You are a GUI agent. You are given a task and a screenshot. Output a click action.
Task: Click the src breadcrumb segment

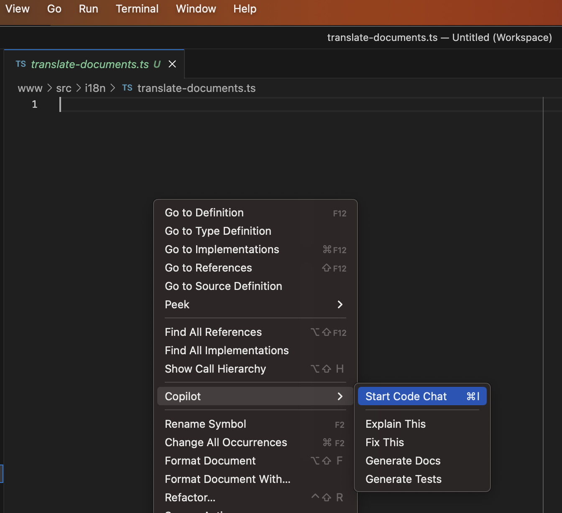(64, 88)
